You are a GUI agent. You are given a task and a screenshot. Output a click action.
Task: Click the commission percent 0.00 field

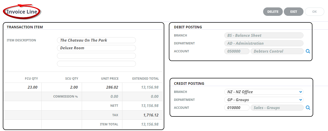tap(102, 97)
